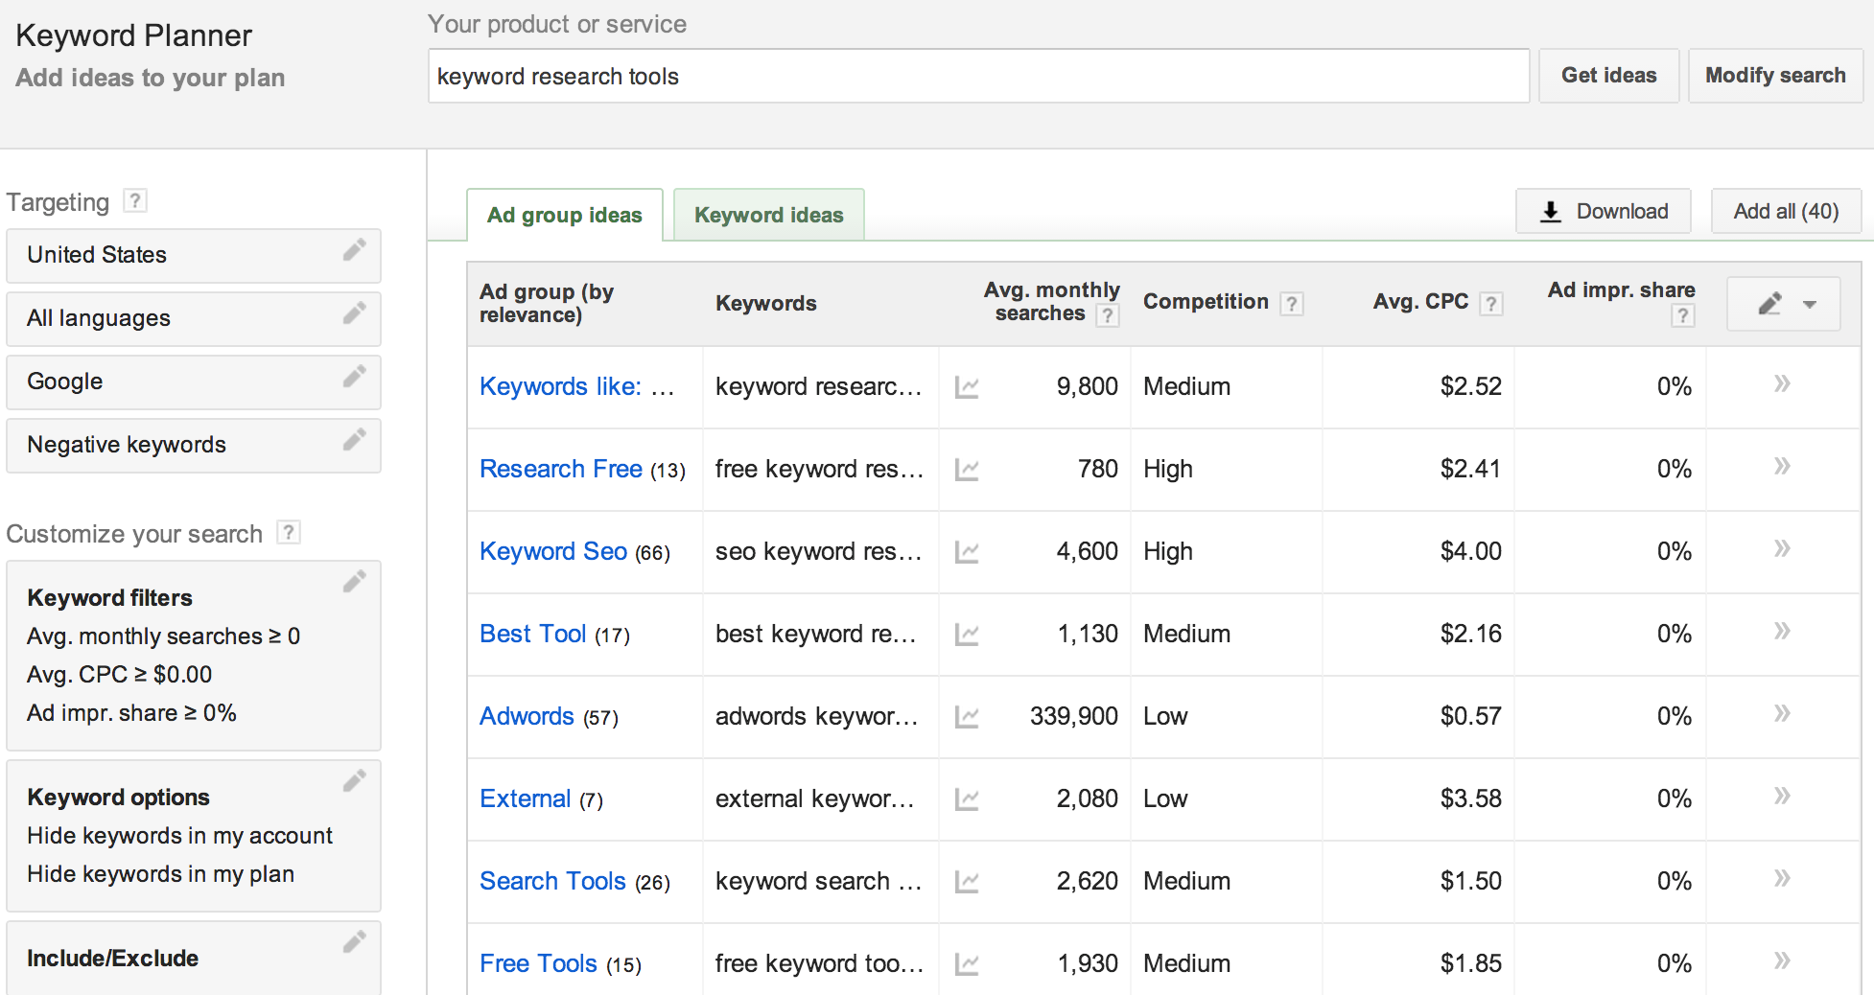Focus the product or service input field
This screenshot has width=1874, height=995.
tap(978, 76)
